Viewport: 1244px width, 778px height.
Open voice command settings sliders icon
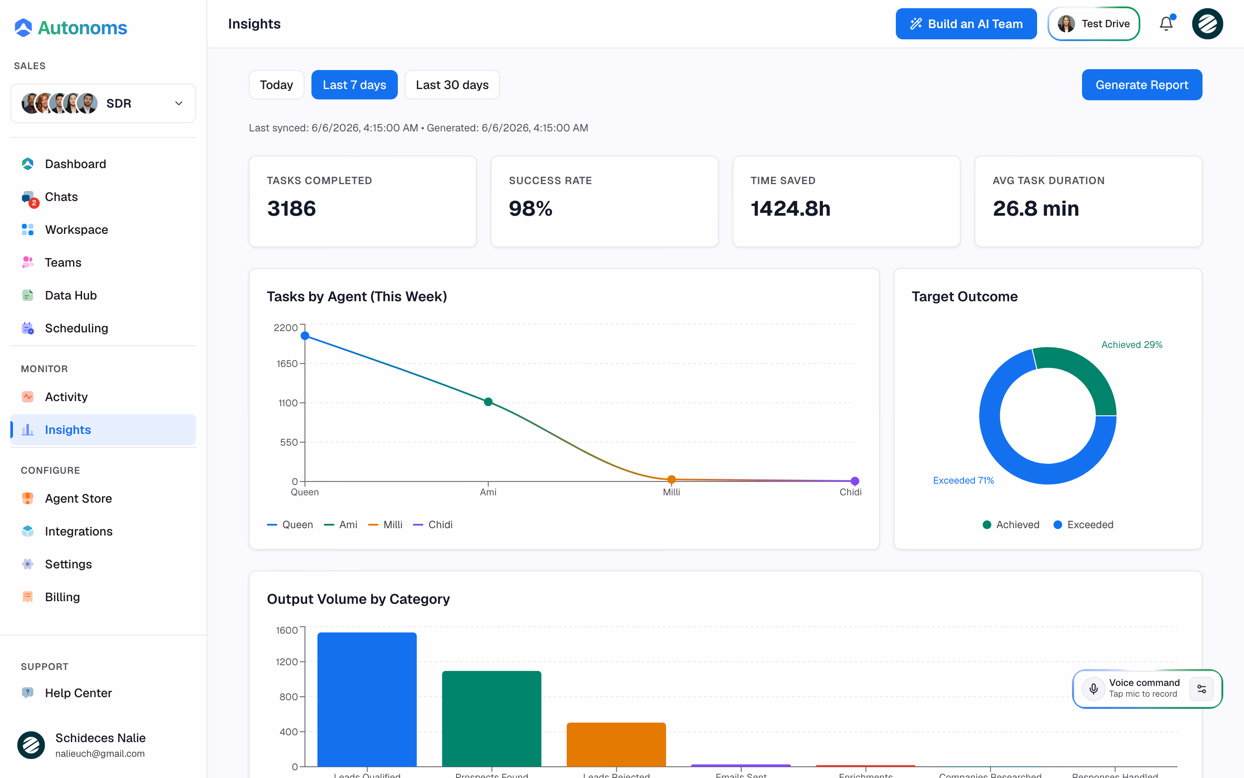(x=1202, y=689)
